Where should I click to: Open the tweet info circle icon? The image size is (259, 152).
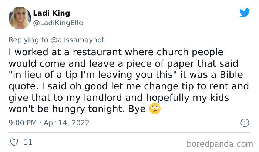point(245,123)
